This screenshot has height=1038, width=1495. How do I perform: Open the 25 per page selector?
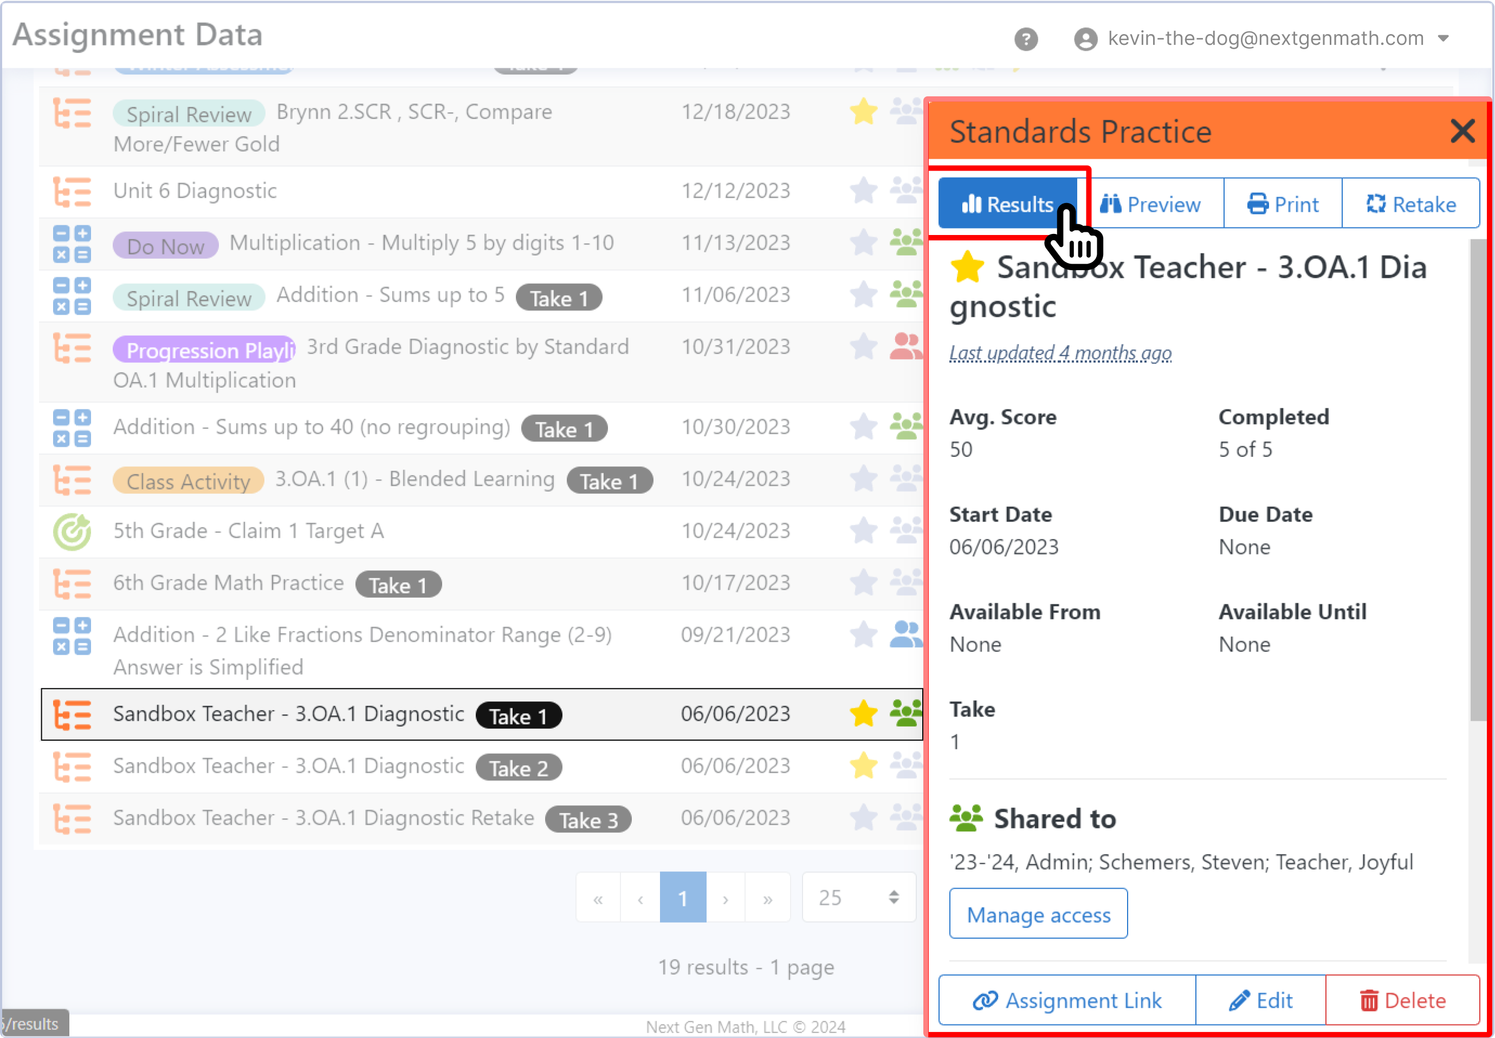pyautogui.click(x=858, y=898)
